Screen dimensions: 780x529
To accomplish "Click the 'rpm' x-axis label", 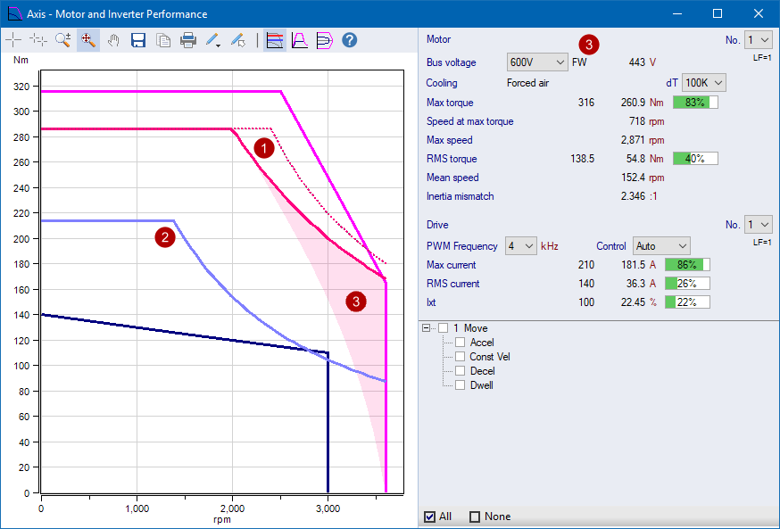I will click(222, 520).
